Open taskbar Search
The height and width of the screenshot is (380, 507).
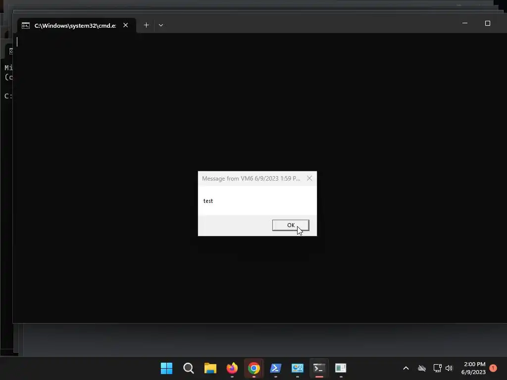click(x=189, y=368)
